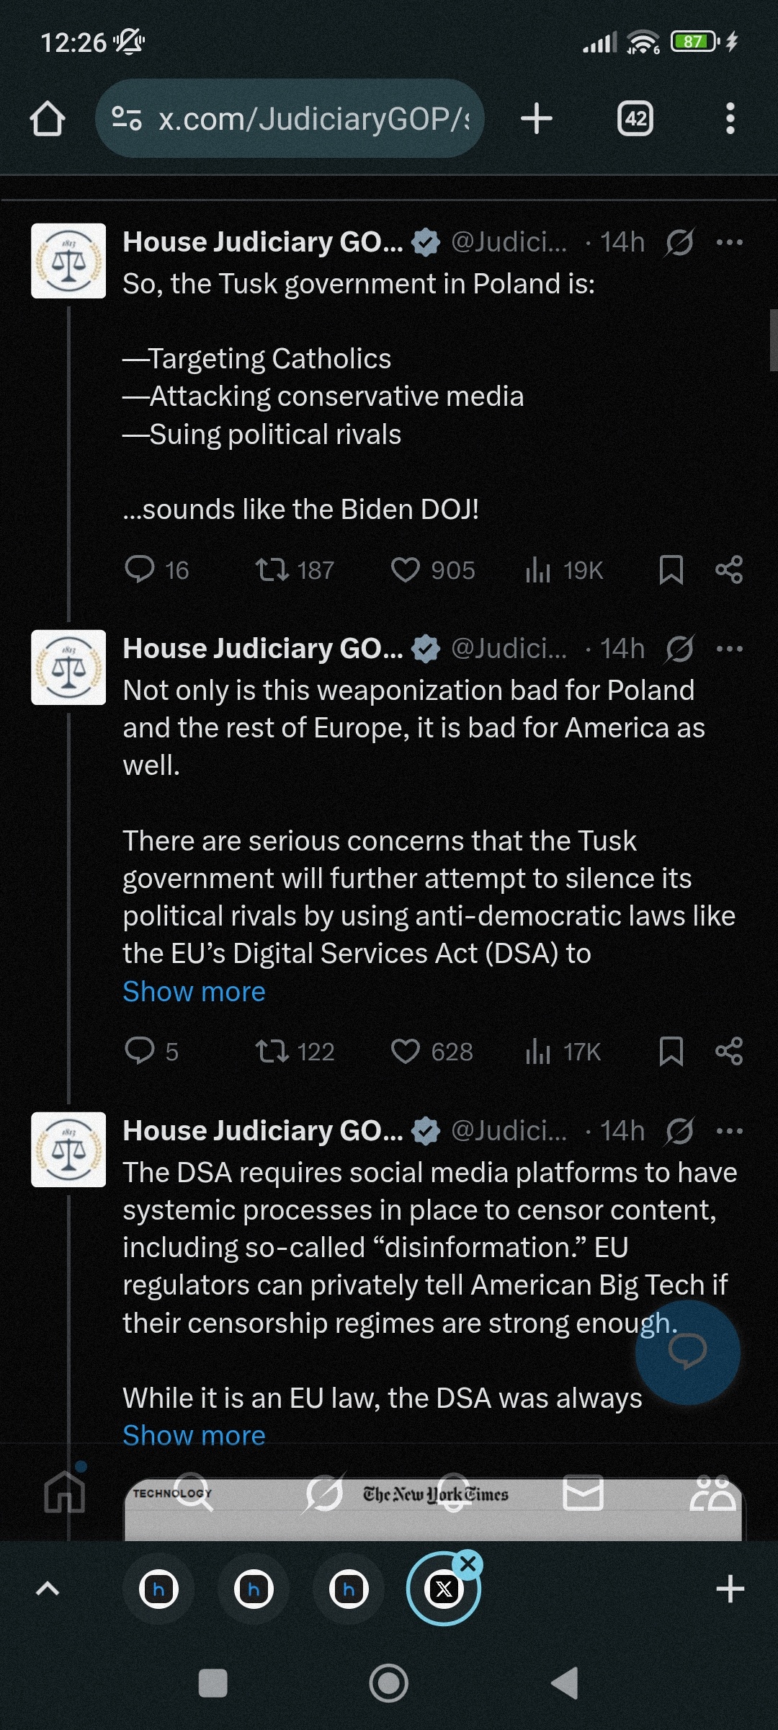Screen dimensions: 778x1730
Task: Bookmark the first House Judiciary tweet
Action: coord(671,569)
